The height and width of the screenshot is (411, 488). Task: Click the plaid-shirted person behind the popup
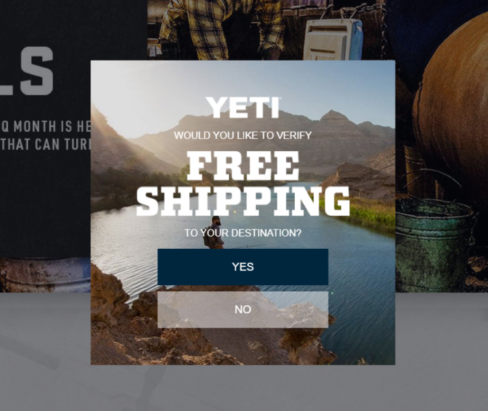click(x=222, y=29)
